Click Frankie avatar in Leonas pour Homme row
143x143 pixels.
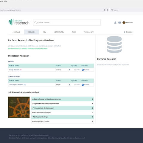click(83, 85)
